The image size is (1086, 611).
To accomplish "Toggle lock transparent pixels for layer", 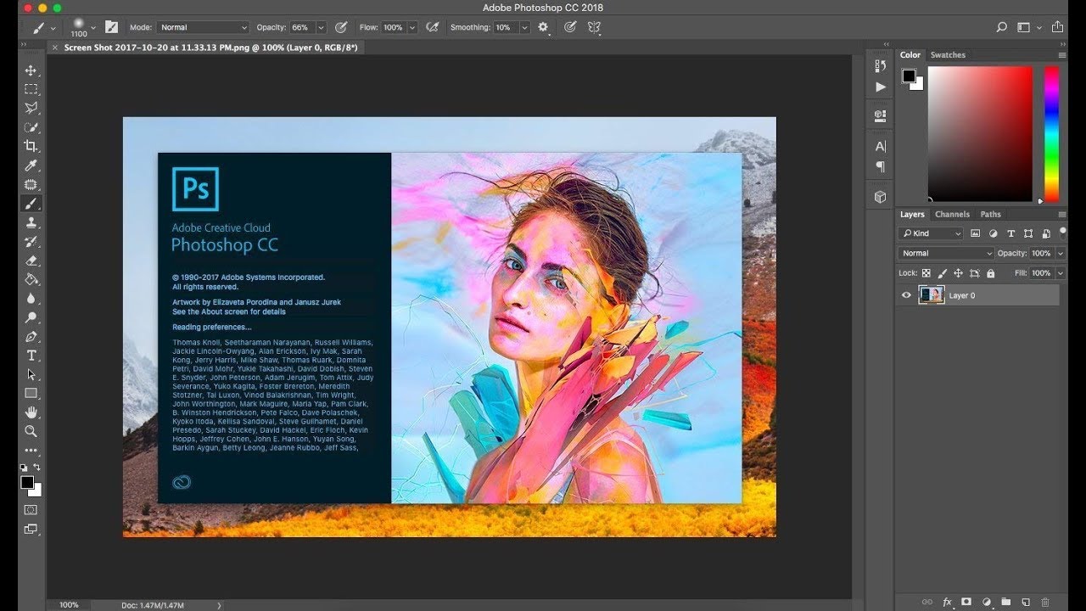I will pyautogui.click(x=926, y=273).
